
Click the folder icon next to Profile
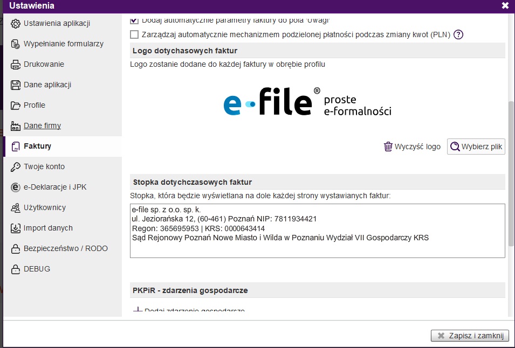click(15, 105)
